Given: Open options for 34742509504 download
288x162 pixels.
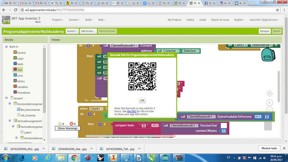Looking at the screenshot, I should pos(44,149).
